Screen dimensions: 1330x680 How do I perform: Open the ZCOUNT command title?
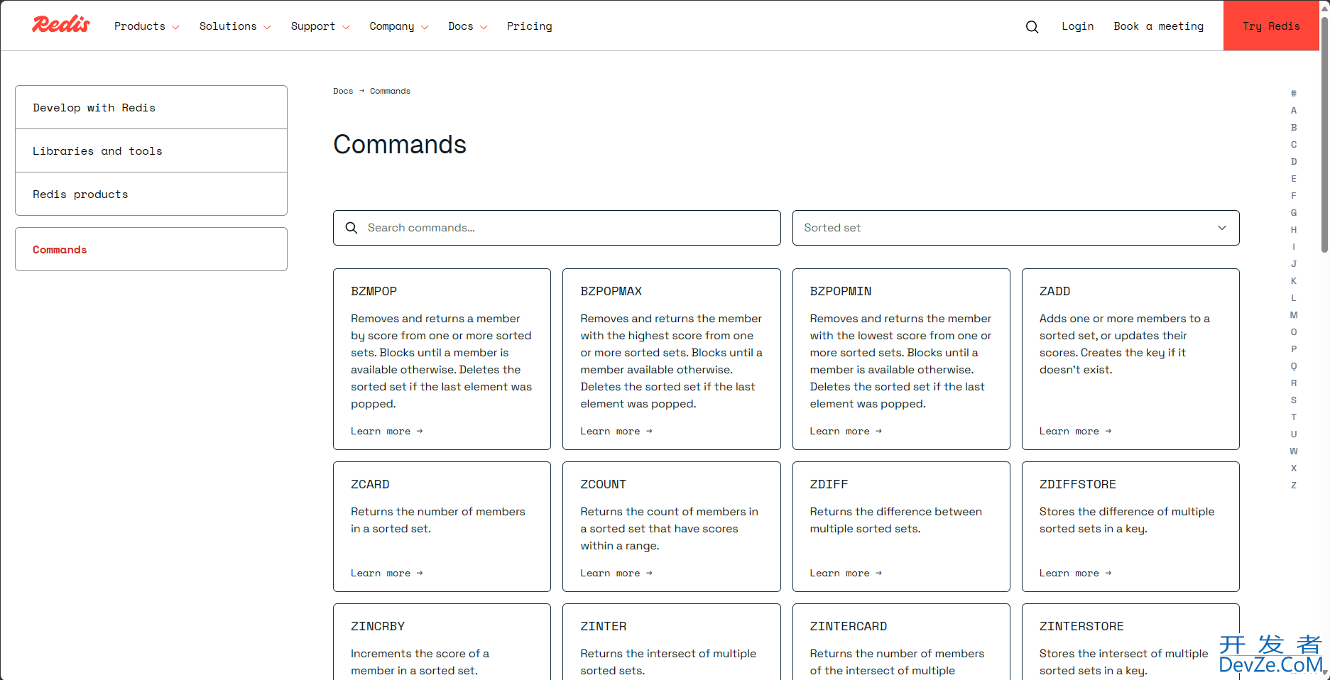[x=603, y=484]
